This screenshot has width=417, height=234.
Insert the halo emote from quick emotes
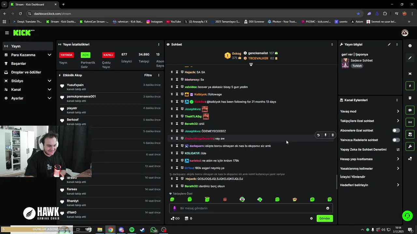coord(207,199)
